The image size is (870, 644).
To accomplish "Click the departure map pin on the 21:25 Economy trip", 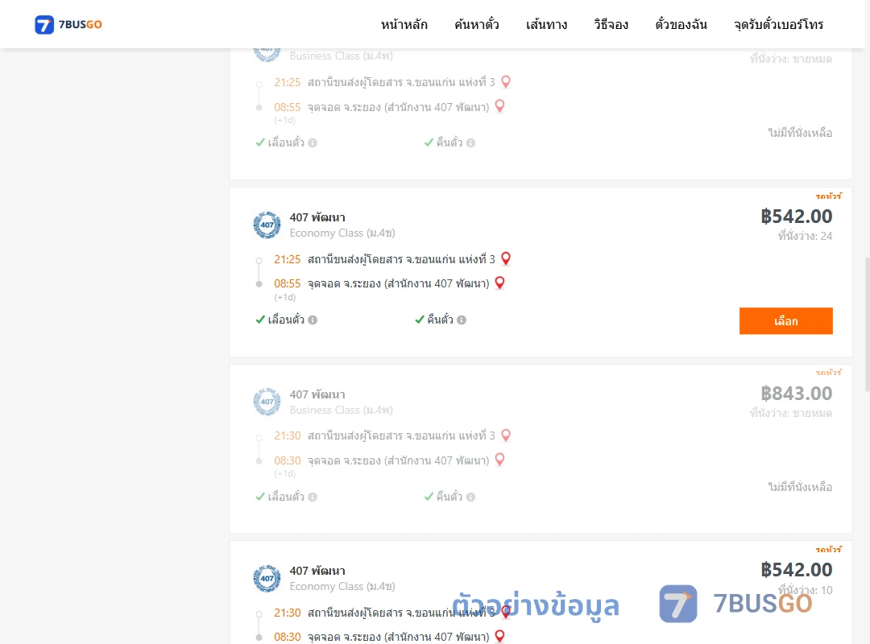I will pos(506,258).
